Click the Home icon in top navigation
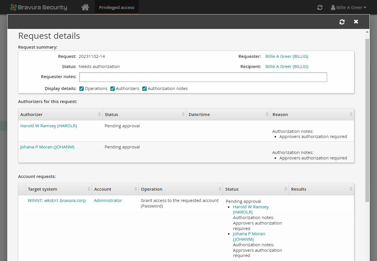Viewport: 377px width, 261px height. (x=85, y=7)
